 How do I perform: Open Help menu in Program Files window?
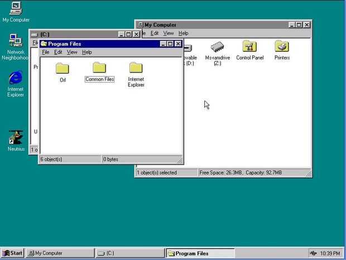pyautogui.click(x=87, y=52)
